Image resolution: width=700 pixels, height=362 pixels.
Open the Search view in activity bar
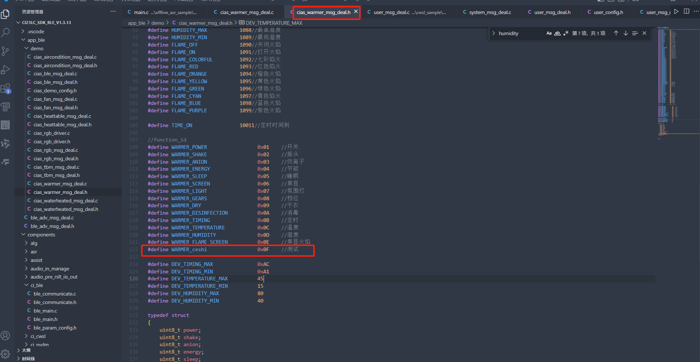6,33
